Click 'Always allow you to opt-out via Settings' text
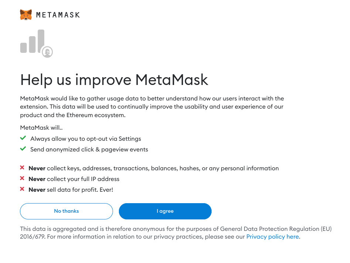This screenshot has width=350, height=263. (x=86, y=139)
